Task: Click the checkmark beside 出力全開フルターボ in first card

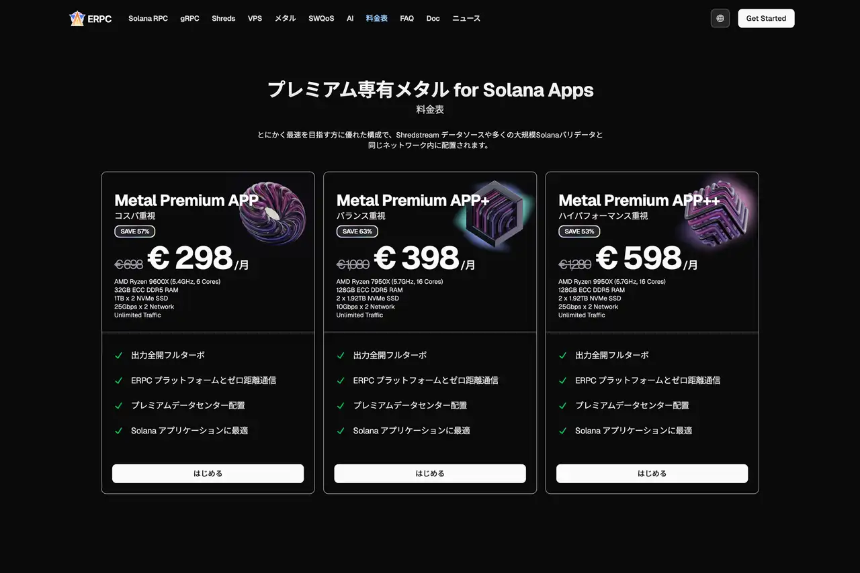Action: coord(119,355)
